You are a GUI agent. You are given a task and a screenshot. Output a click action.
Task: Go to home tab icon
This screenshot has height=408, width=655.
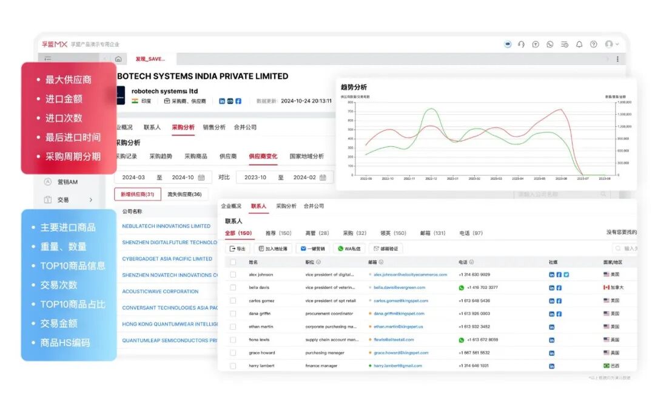[x=118, y=59]
